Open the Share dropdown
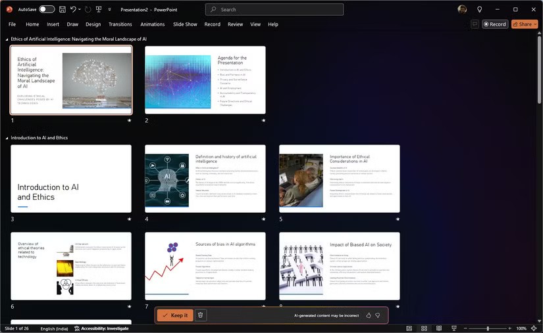This screenshot has height=333, width=543. (x=525, y=24)
